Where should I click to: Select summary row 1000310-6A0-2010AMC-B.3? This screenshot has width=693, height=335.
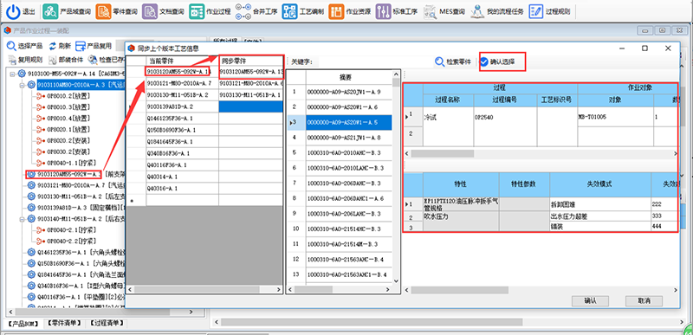pyautogui.click(x=348, y=152)
